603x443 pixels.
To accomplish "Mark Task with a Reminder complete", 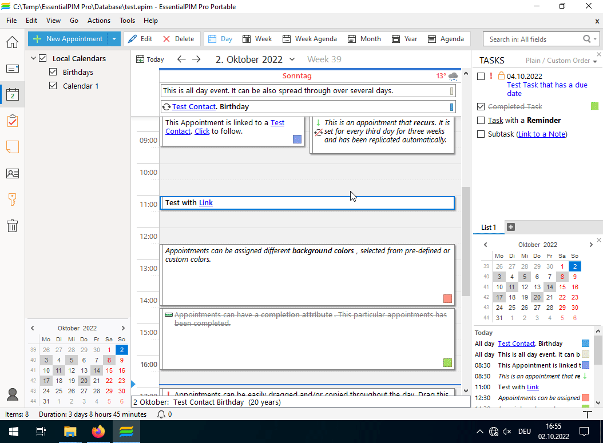I will click(481, 120).
